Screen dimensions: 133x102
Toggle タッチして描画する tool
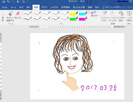pyautogui.click(x=10, y=16)
